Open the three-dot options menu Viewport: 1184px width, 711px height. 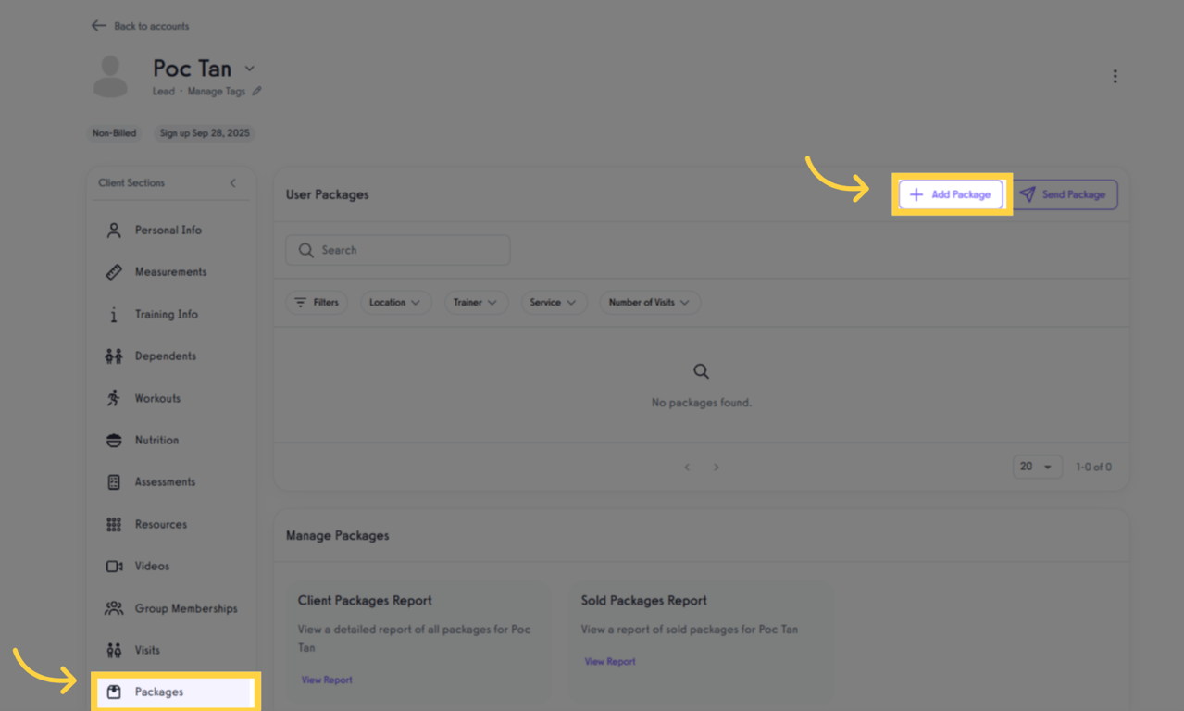(x=1115, y=76)
